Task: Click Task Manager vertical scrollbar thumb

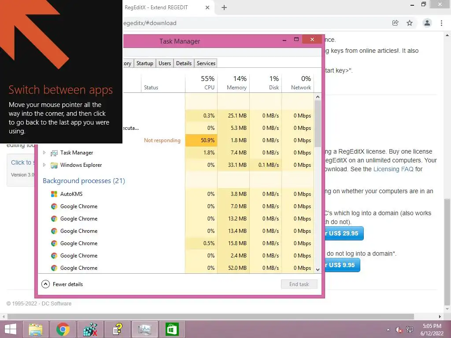Action: (x=318, y=124)
